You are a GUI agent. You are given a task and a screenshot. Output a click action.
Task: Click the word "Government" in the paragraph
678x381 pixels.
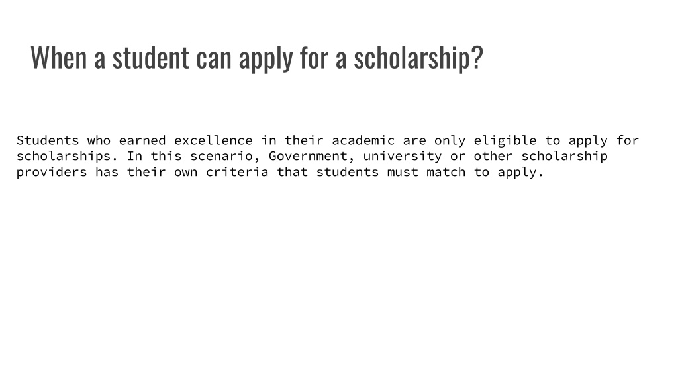click(308, 156)
